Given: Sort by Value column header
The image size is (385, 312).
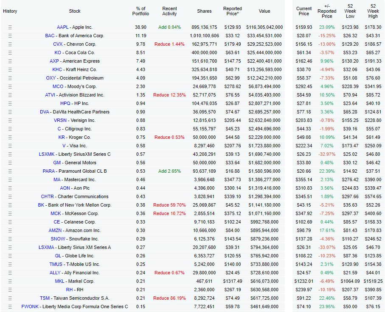Looking at the screenshot, I should coord(264,11).
